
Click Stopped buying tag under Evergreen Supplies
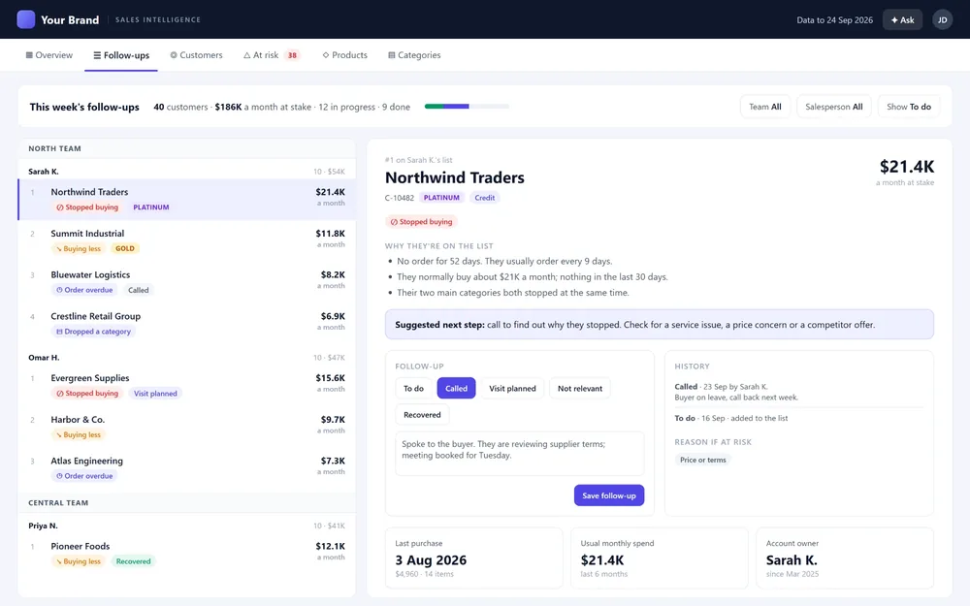86,394
